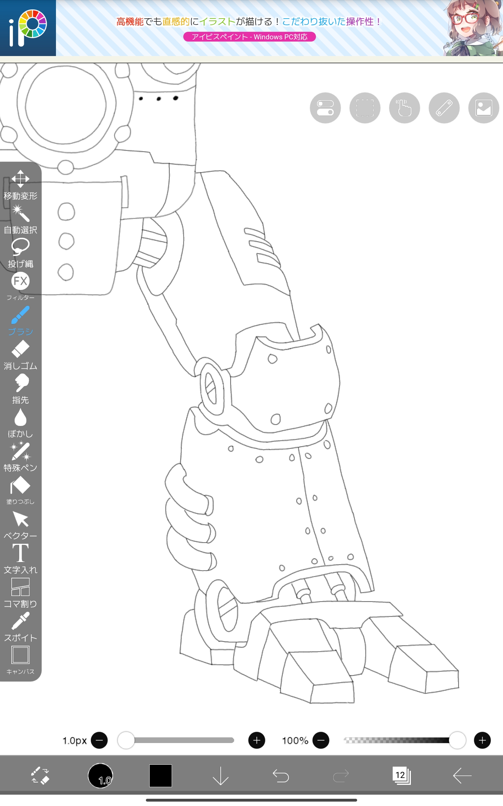This screenshot has height=806, width=503.
Task: Toggle the stabilizer switch button
Action: tap(325, 108)
